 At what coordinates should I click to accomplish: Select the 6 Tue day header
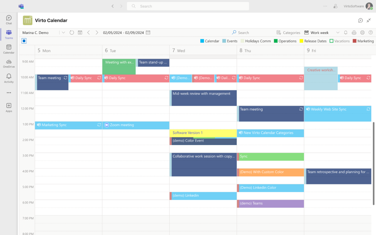click(136, 50)
